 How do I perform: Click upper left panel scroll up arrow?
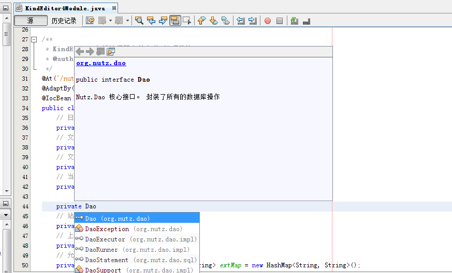point(7,18)
